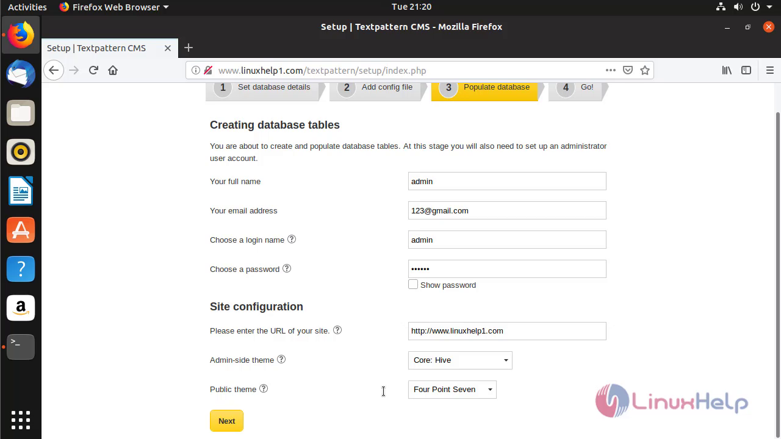Open help for Choose a login name
781x439 pixels.
tap(292, 239)
